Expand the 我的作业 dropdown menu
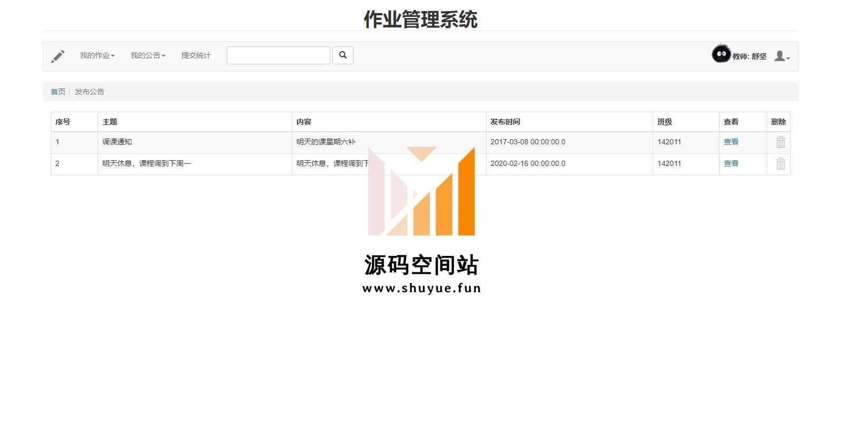The height and width of the screenshot is (443, 843). pyautogui.click(x=97, y=55)
